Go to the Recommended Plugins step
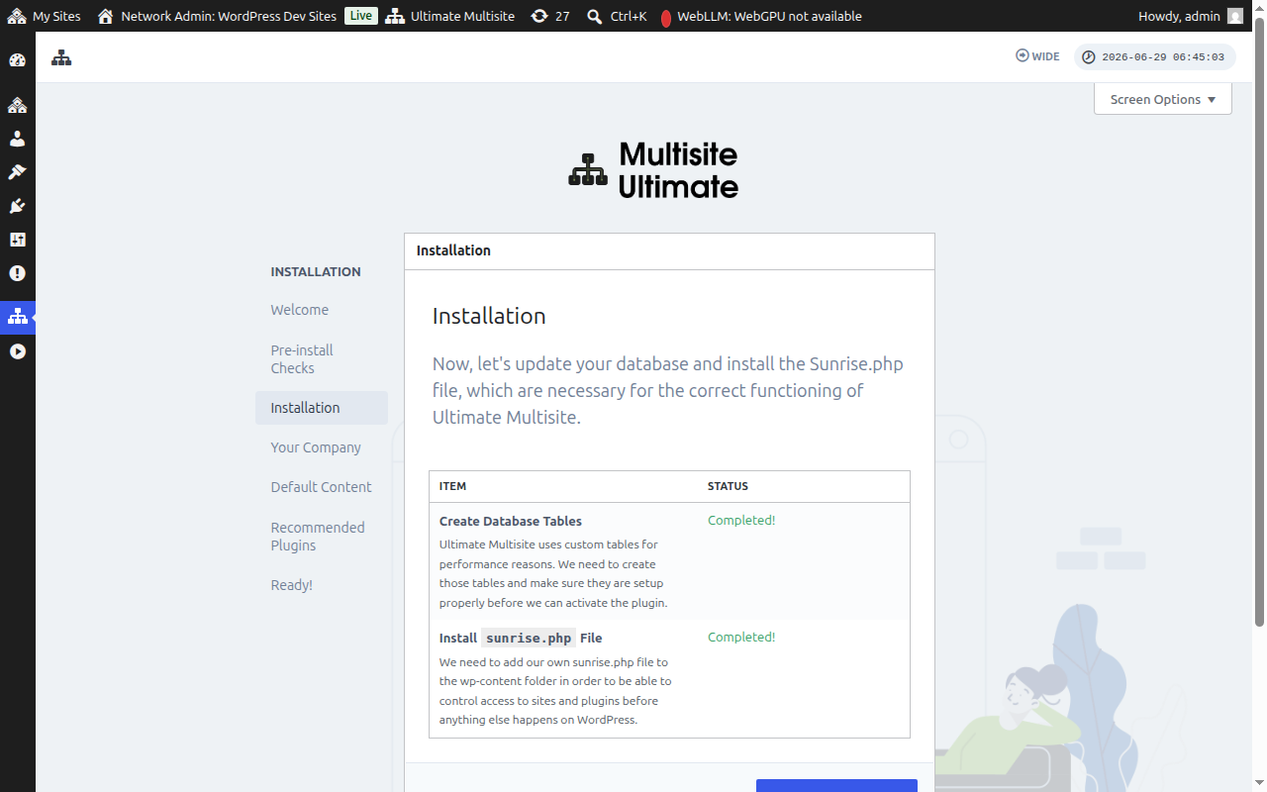This screenshot has width=1267, height=792. click(318, 537)
